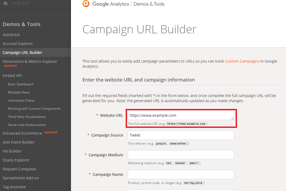Open GA4 Event Builder
The height and width of the screenshot is (191, 286).
pyautogui.click(x=19, y=142)
